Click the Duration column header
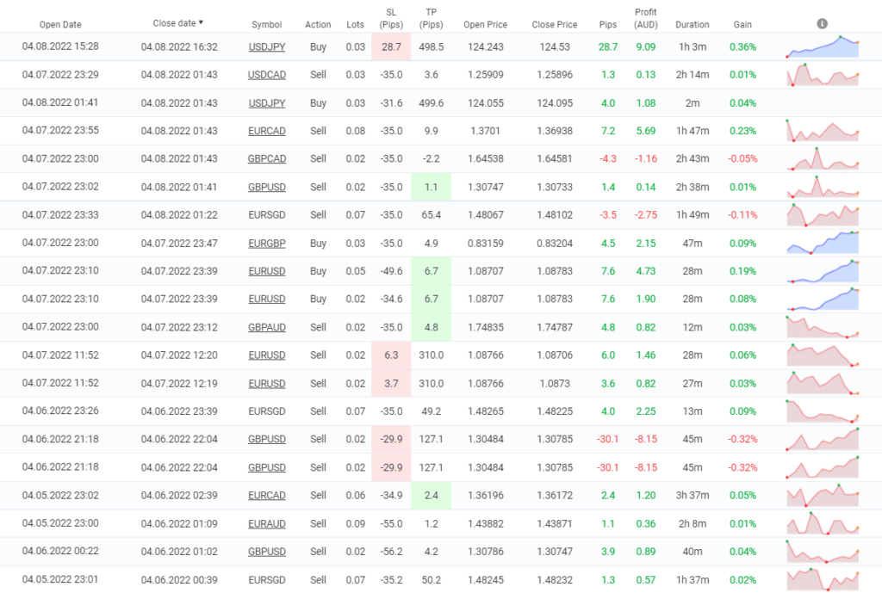 pos(693,24)
